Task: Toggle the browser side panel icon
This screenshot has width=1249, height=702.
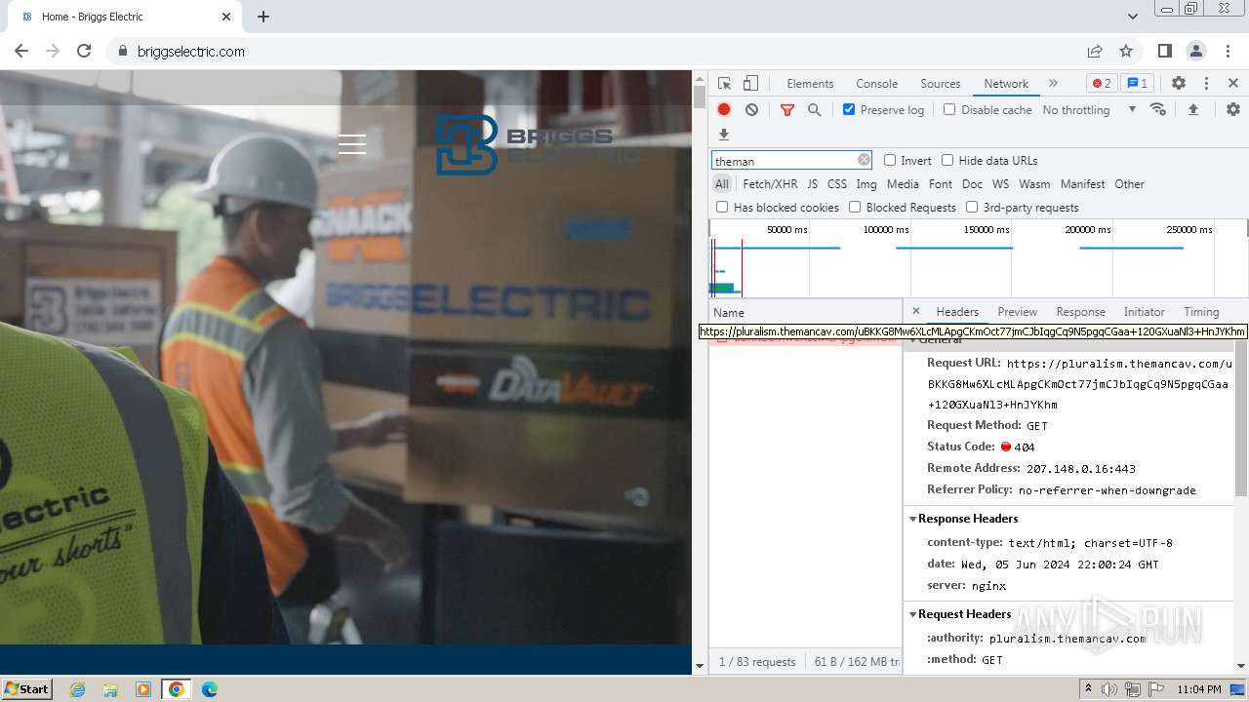Action: click(x=1165, y=51)
